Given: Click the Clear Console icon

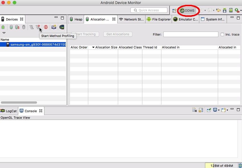Looking at the screenshot, I should pos(194,110).
